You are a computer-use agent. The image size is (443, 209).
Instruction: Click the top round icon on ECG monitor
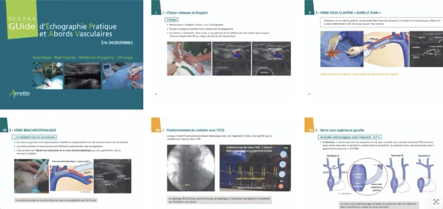point(284,154)
